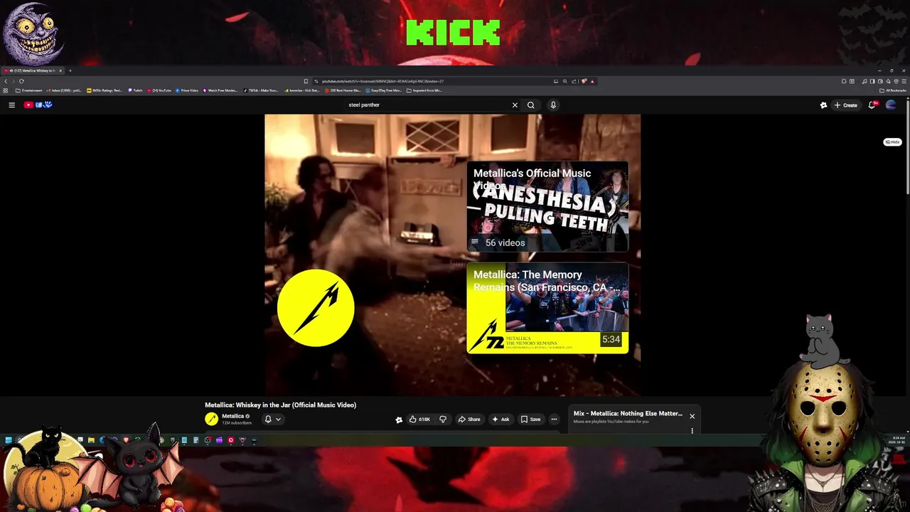Click the browser address bar URL
This screenshot has height=512, width=910.
coord(382,81)
